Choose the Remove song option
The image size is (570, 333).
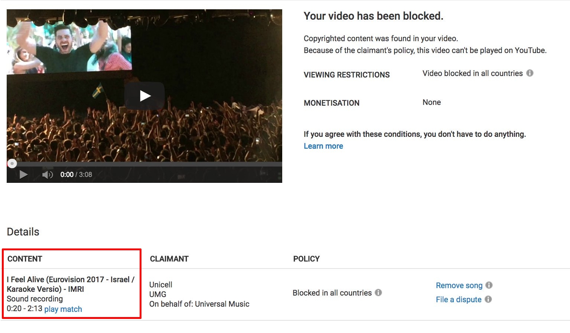pos(459,286)
